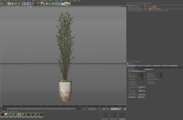Select the Live Selection arrow tool
The height and width of the screenshot is (120, 183).
click(6, 4)
